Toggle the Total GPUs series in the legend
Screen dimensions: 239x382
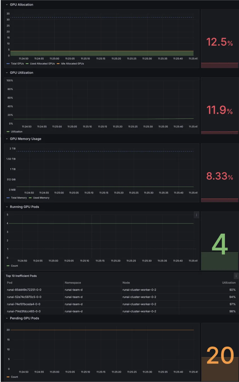coord(17,64)
